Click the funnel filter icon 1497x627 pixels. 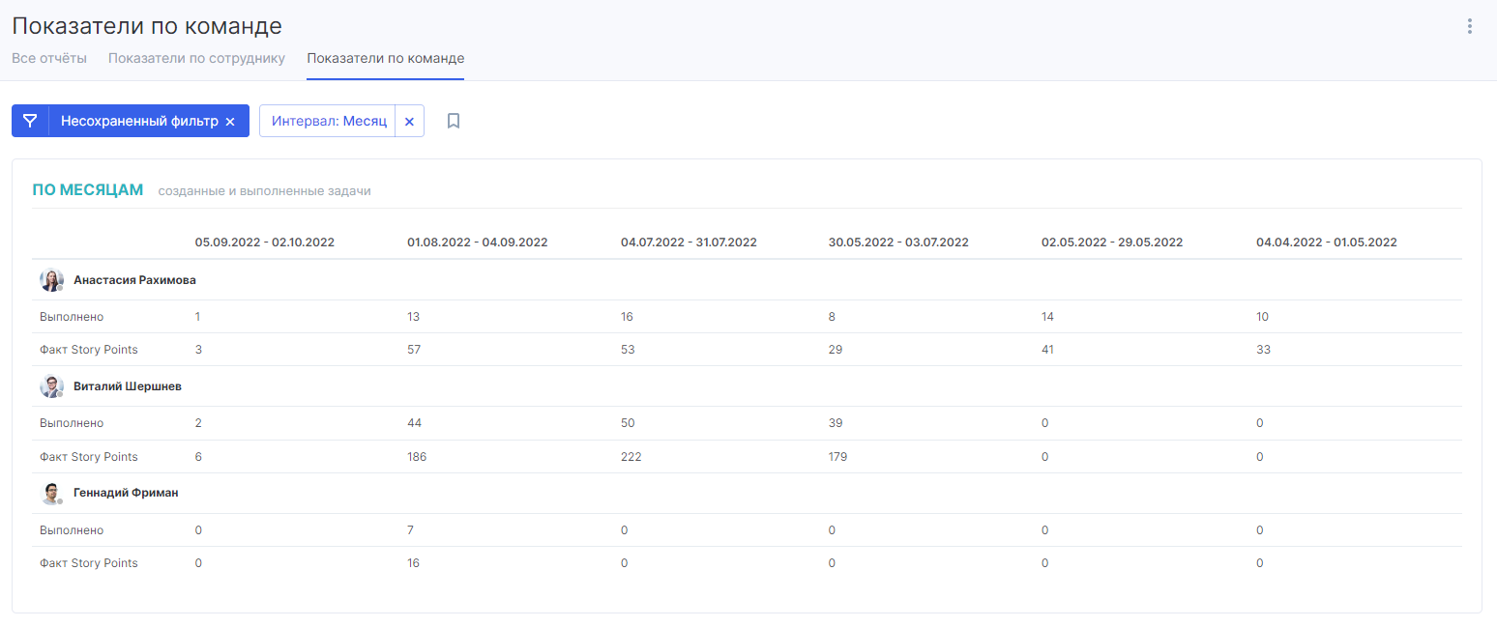(x=30, y=121)
